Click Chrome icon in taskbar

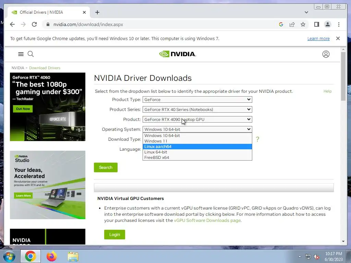tap(31, 256)
